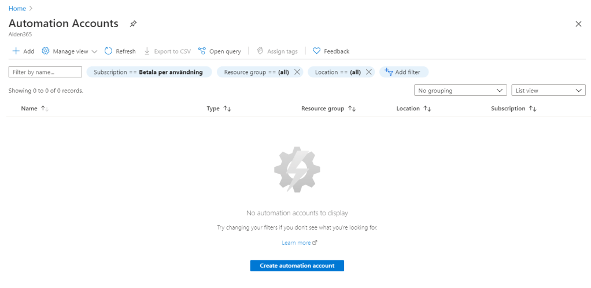Expand the No grouping dropdown
Screen dimensions: 591x288
[460, 91]
